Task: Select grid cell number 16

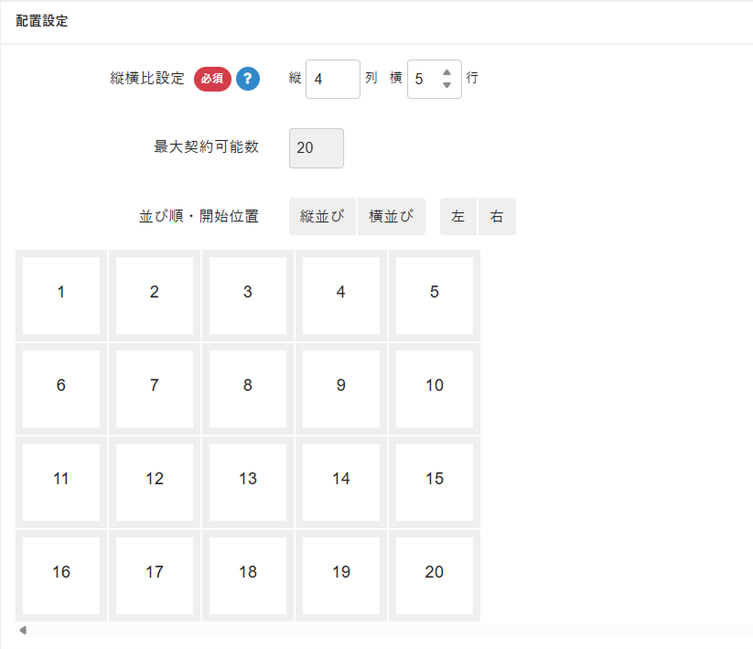Action: (x=61, y=576)
